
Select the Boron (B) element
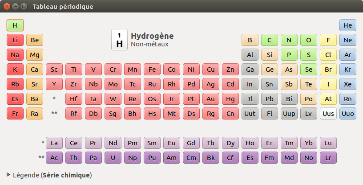250,40
